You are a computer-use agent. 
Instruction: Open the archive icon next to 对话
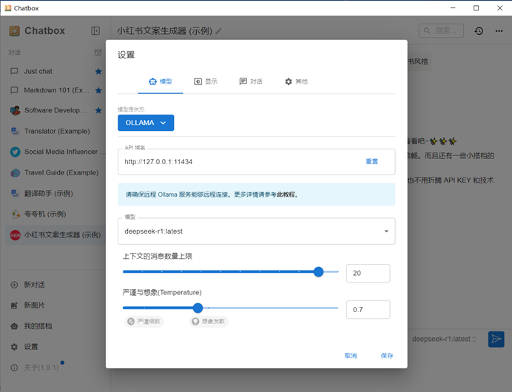pyautogui.click(x=98, y=53)
